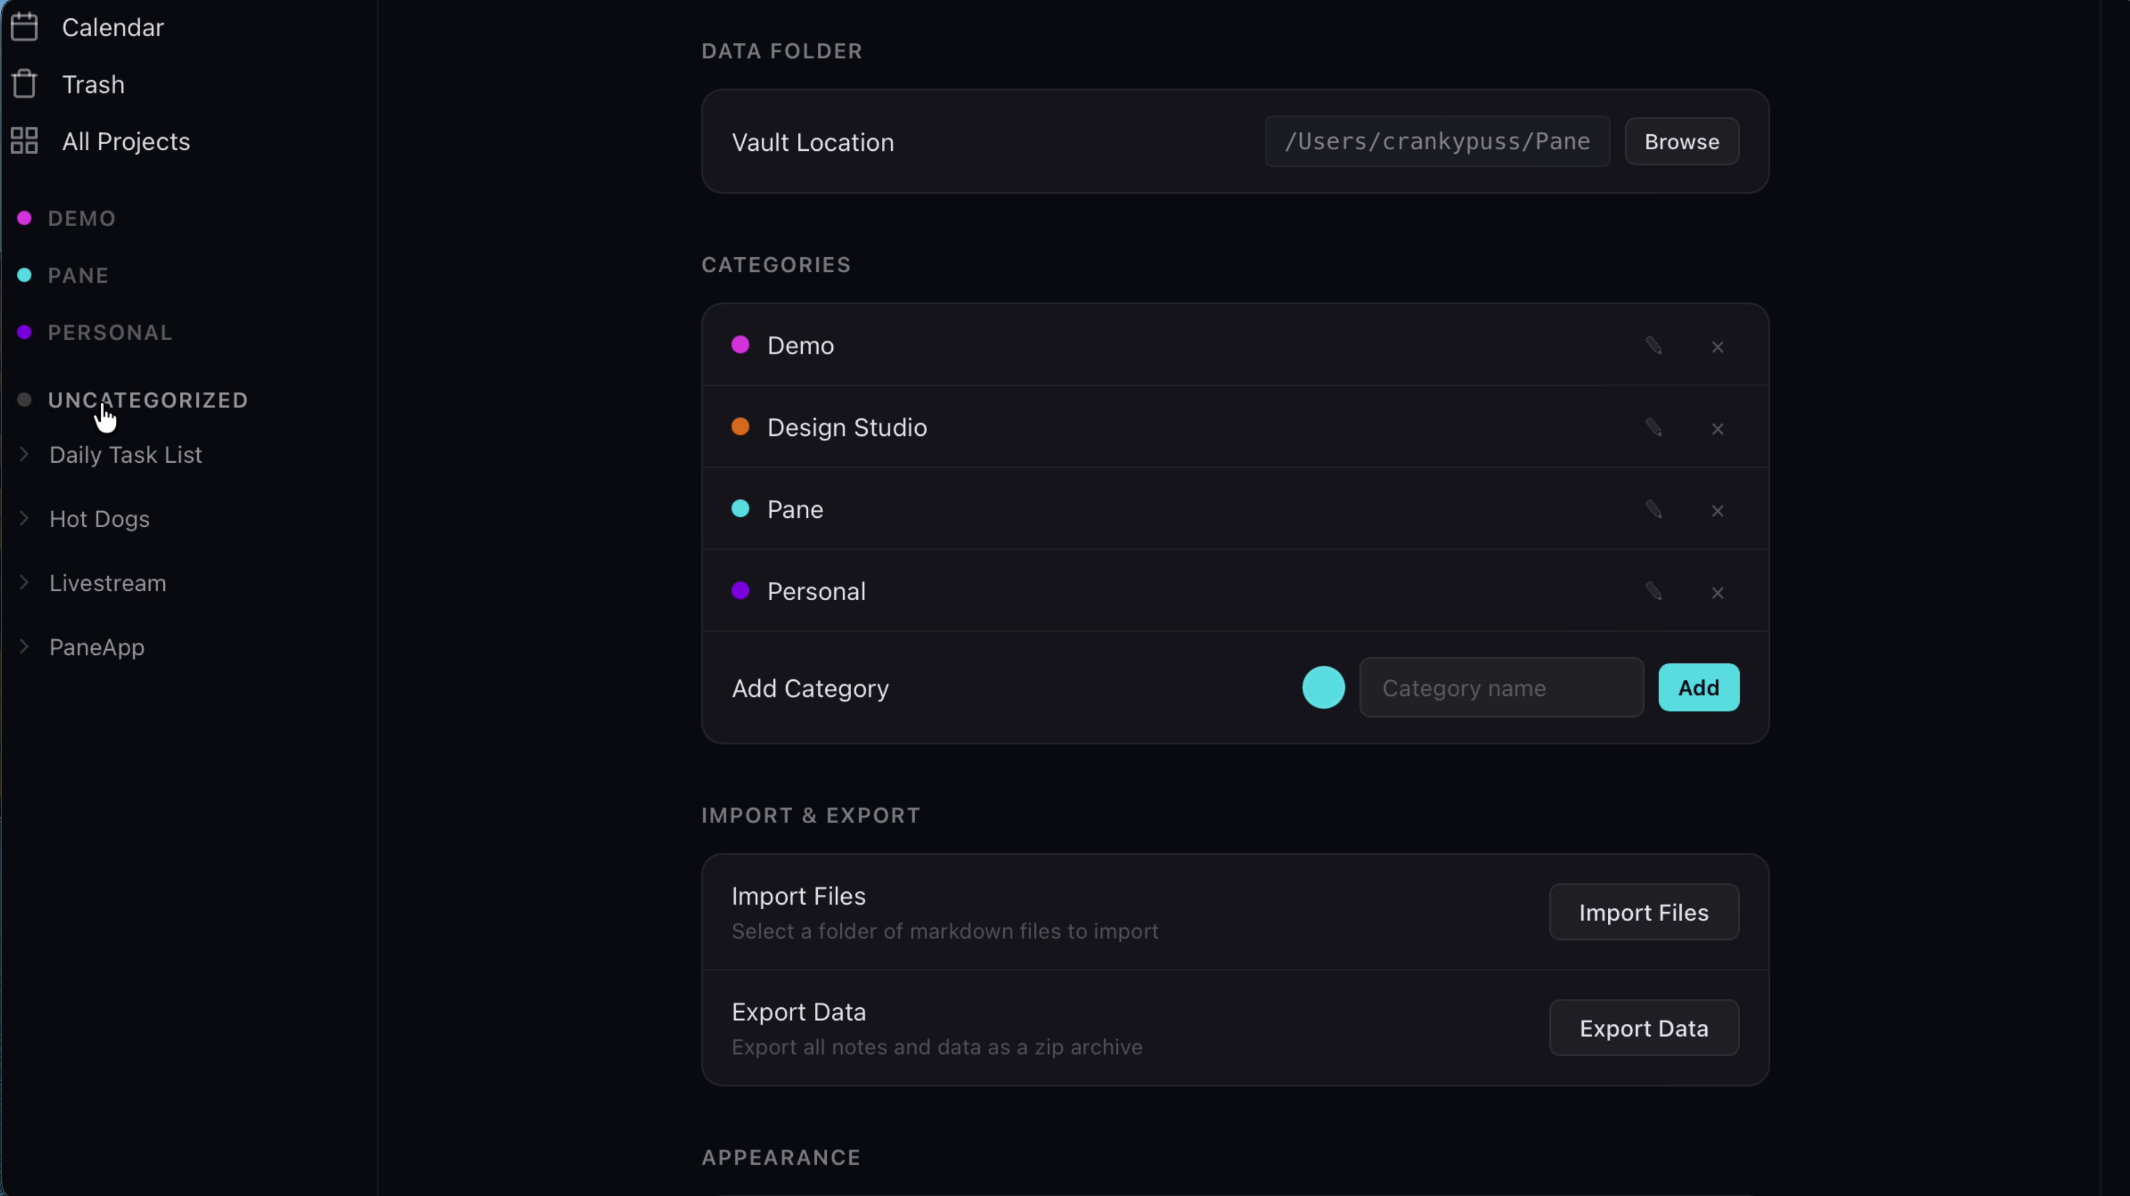The height and width of the screenshot is (1196, 2130).
Task: Click the Design Studio orange color dot
Action: click(740, 427)
